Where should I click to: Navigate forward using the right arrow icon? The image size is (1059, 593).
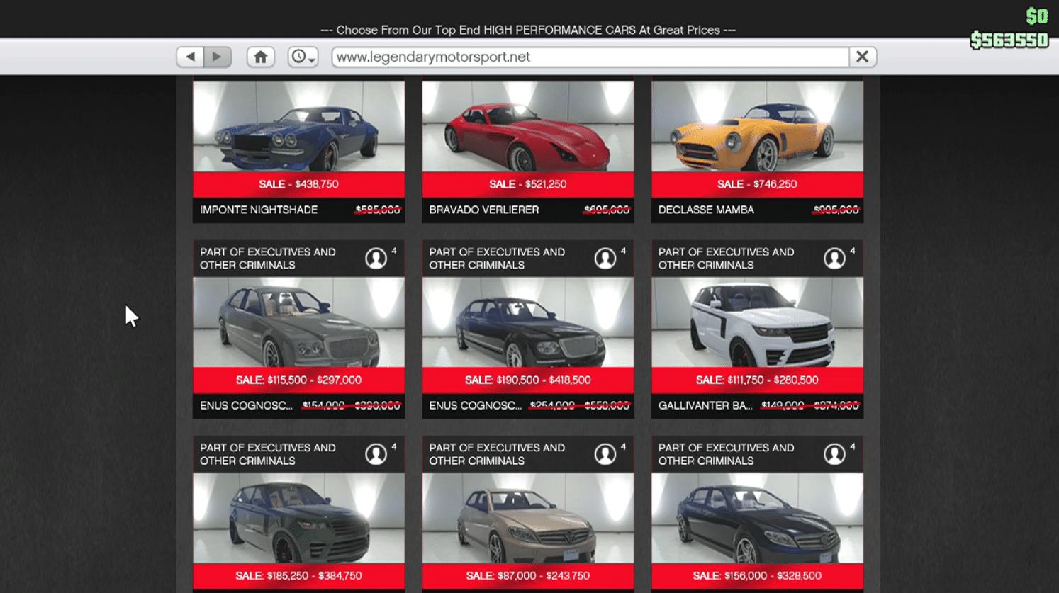pos(216,57)
